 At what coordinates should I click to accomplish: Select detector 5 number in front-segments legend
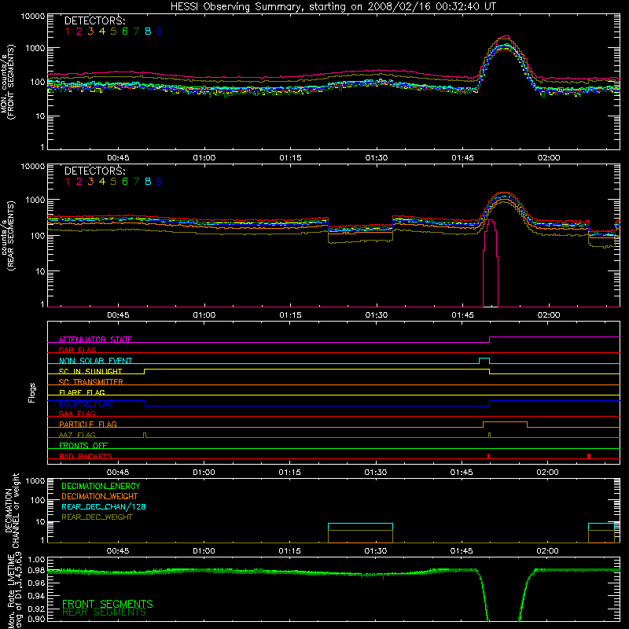pos(113,31)
